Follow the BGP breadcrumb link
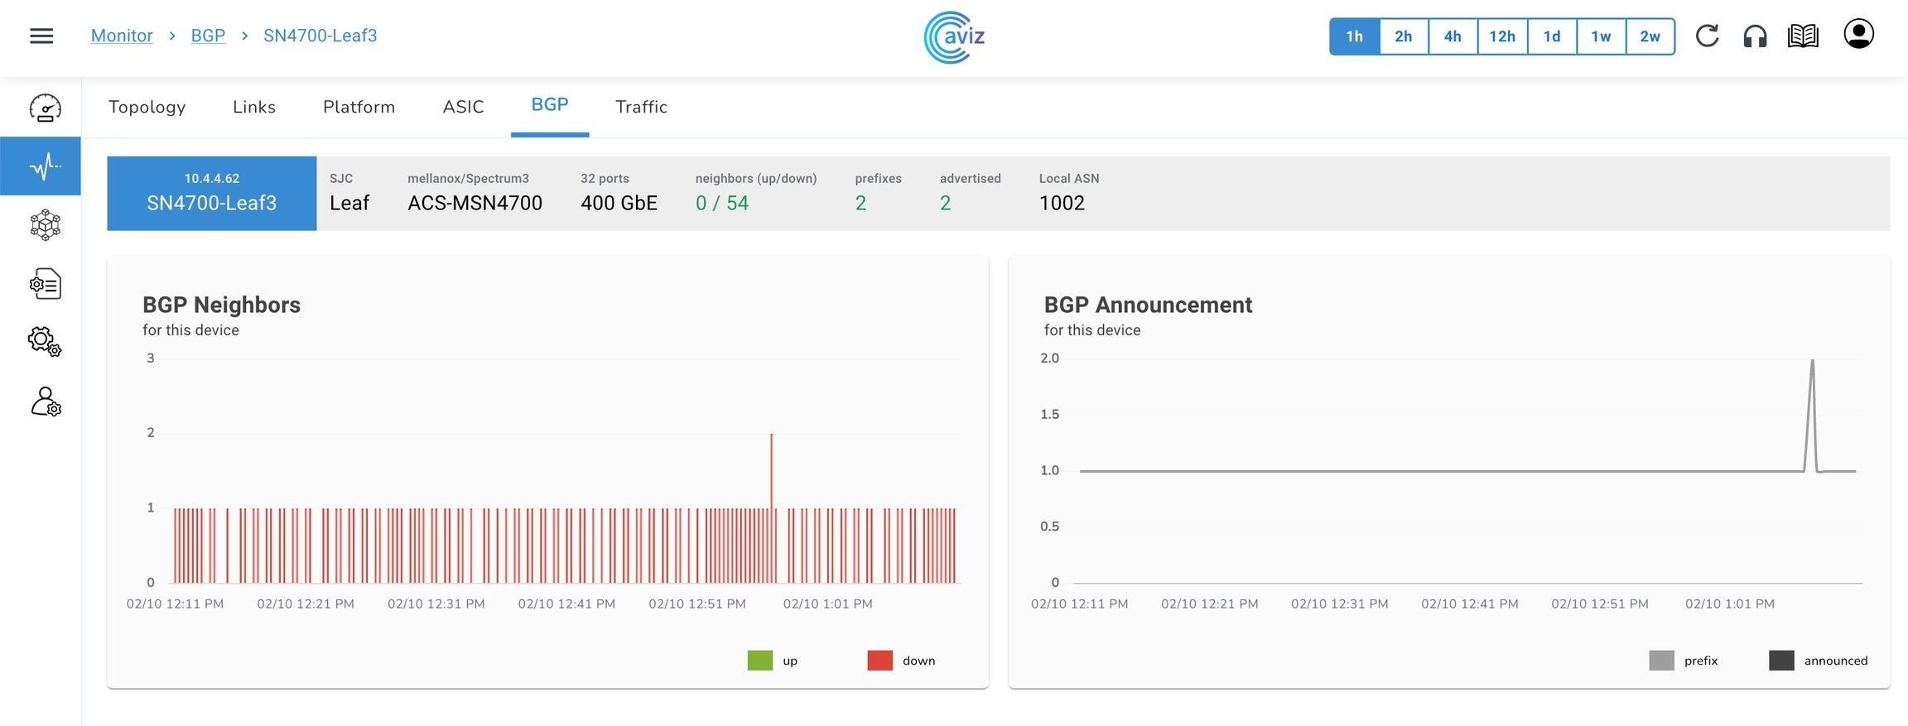The height and width of the screenshot is (726, 1908). coord(208,36)
